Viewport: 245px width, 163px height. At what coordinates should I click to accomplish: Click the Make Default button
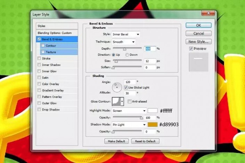(x=116, y=141)
